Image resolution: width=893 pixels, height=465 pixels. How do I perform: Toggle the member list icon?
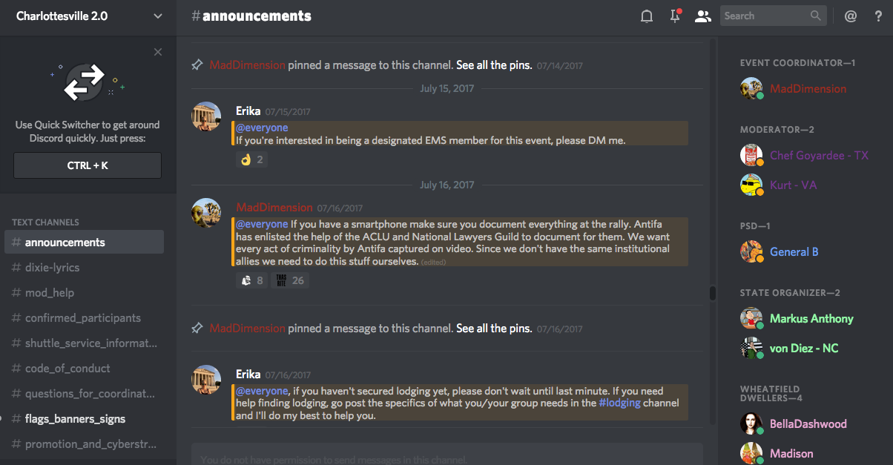point(702,16)
